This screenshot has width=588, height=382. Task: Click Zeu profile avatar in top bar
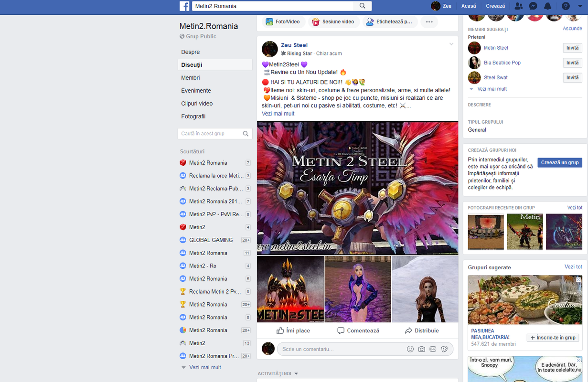(x=436, y=6)
